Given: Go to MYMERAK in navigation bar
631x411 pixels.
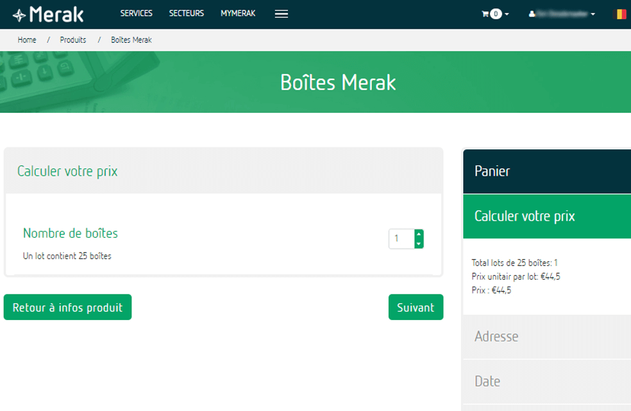Looking at the screenshot, I should coord(238,13).
